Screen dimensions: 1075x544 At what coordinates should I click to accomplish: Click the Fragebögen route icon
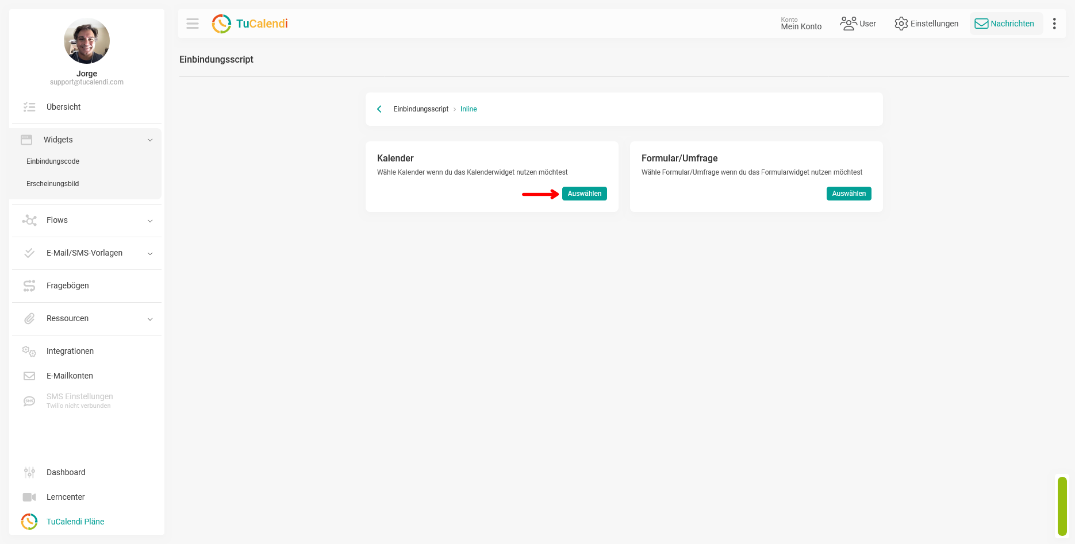point(29,285)
